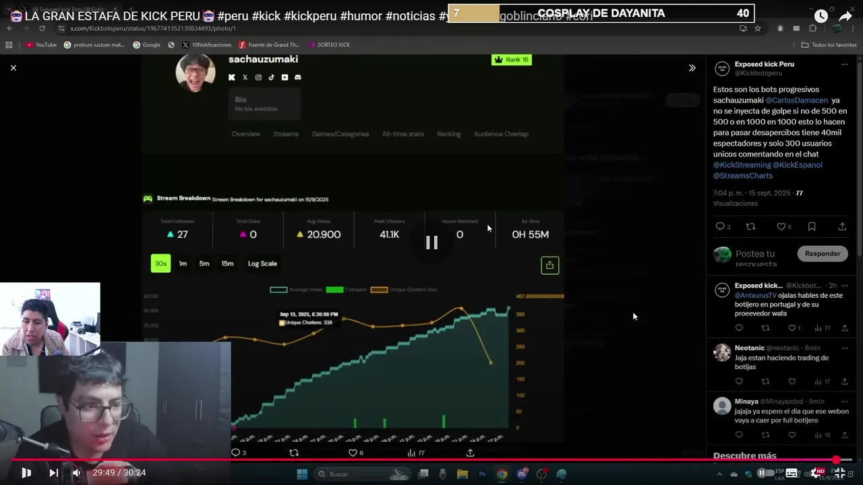This screenshot has width=863, height=485.
Task: Open Chrome from the Windows taskbar
Action: (x=502, y=474)
